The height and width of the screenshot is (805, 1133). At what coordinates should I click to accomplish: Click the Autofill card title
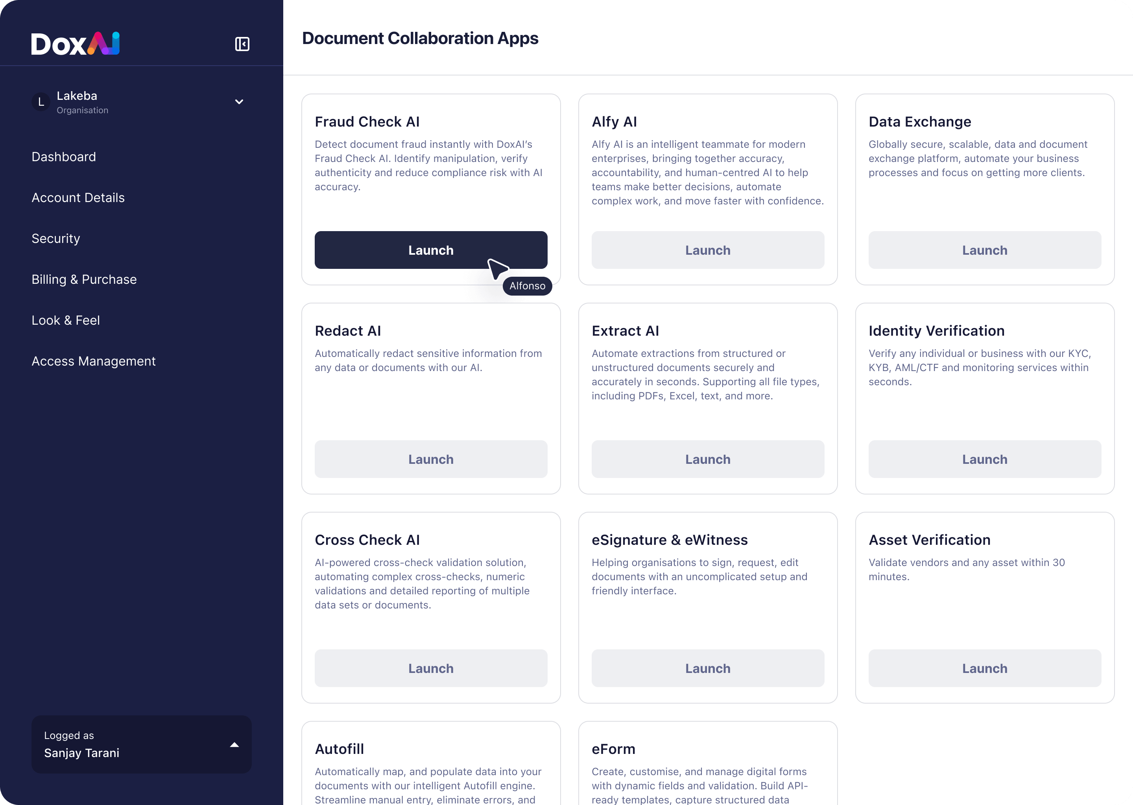339,749
